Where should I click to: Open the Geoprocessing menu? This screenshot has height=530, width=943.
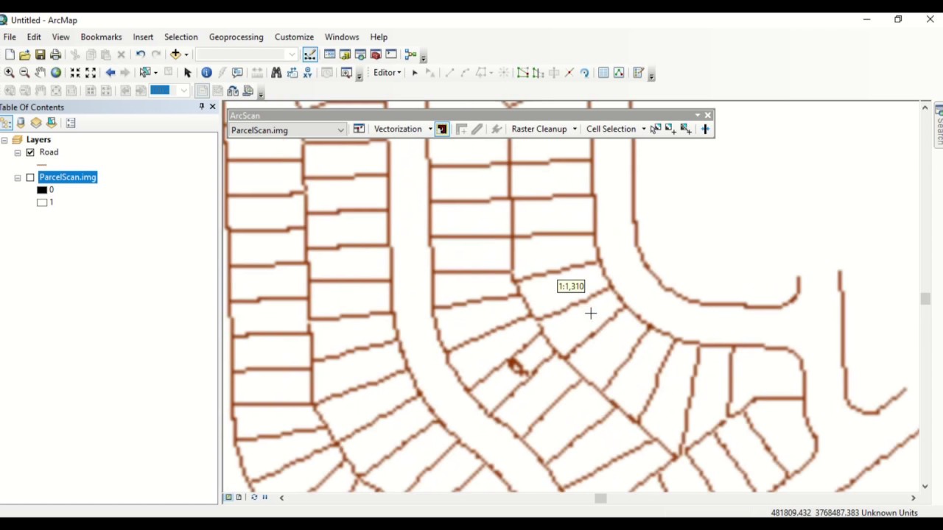click(236, 37)
